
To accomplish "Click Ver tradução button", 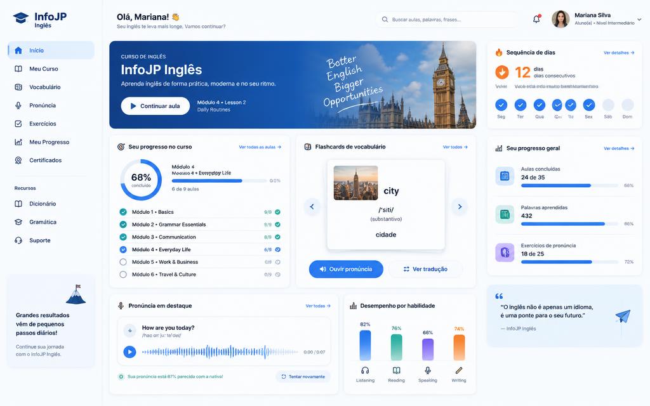I will click(x=425, y=269).
